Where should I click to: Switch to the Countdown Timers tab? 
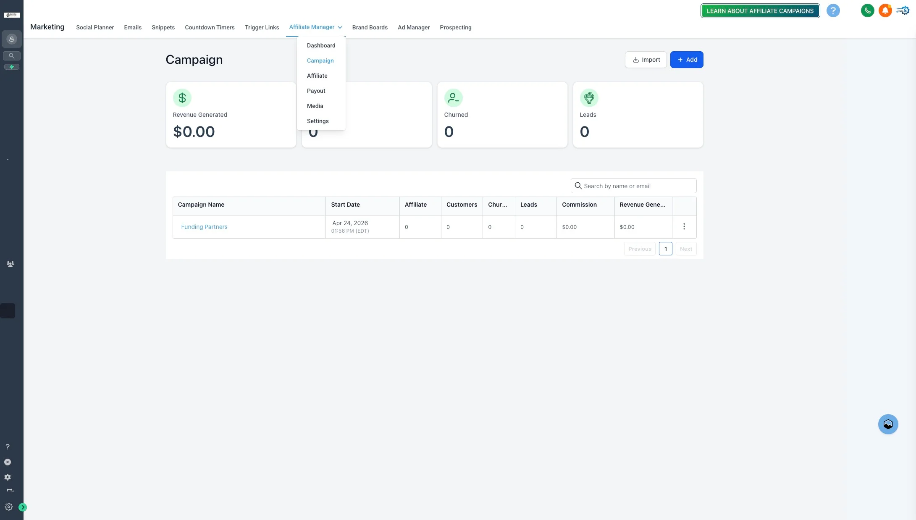click(210, 27)
